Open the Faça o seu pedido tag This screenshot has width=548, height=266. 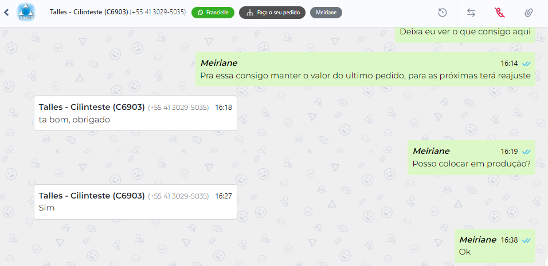[272, 13]
